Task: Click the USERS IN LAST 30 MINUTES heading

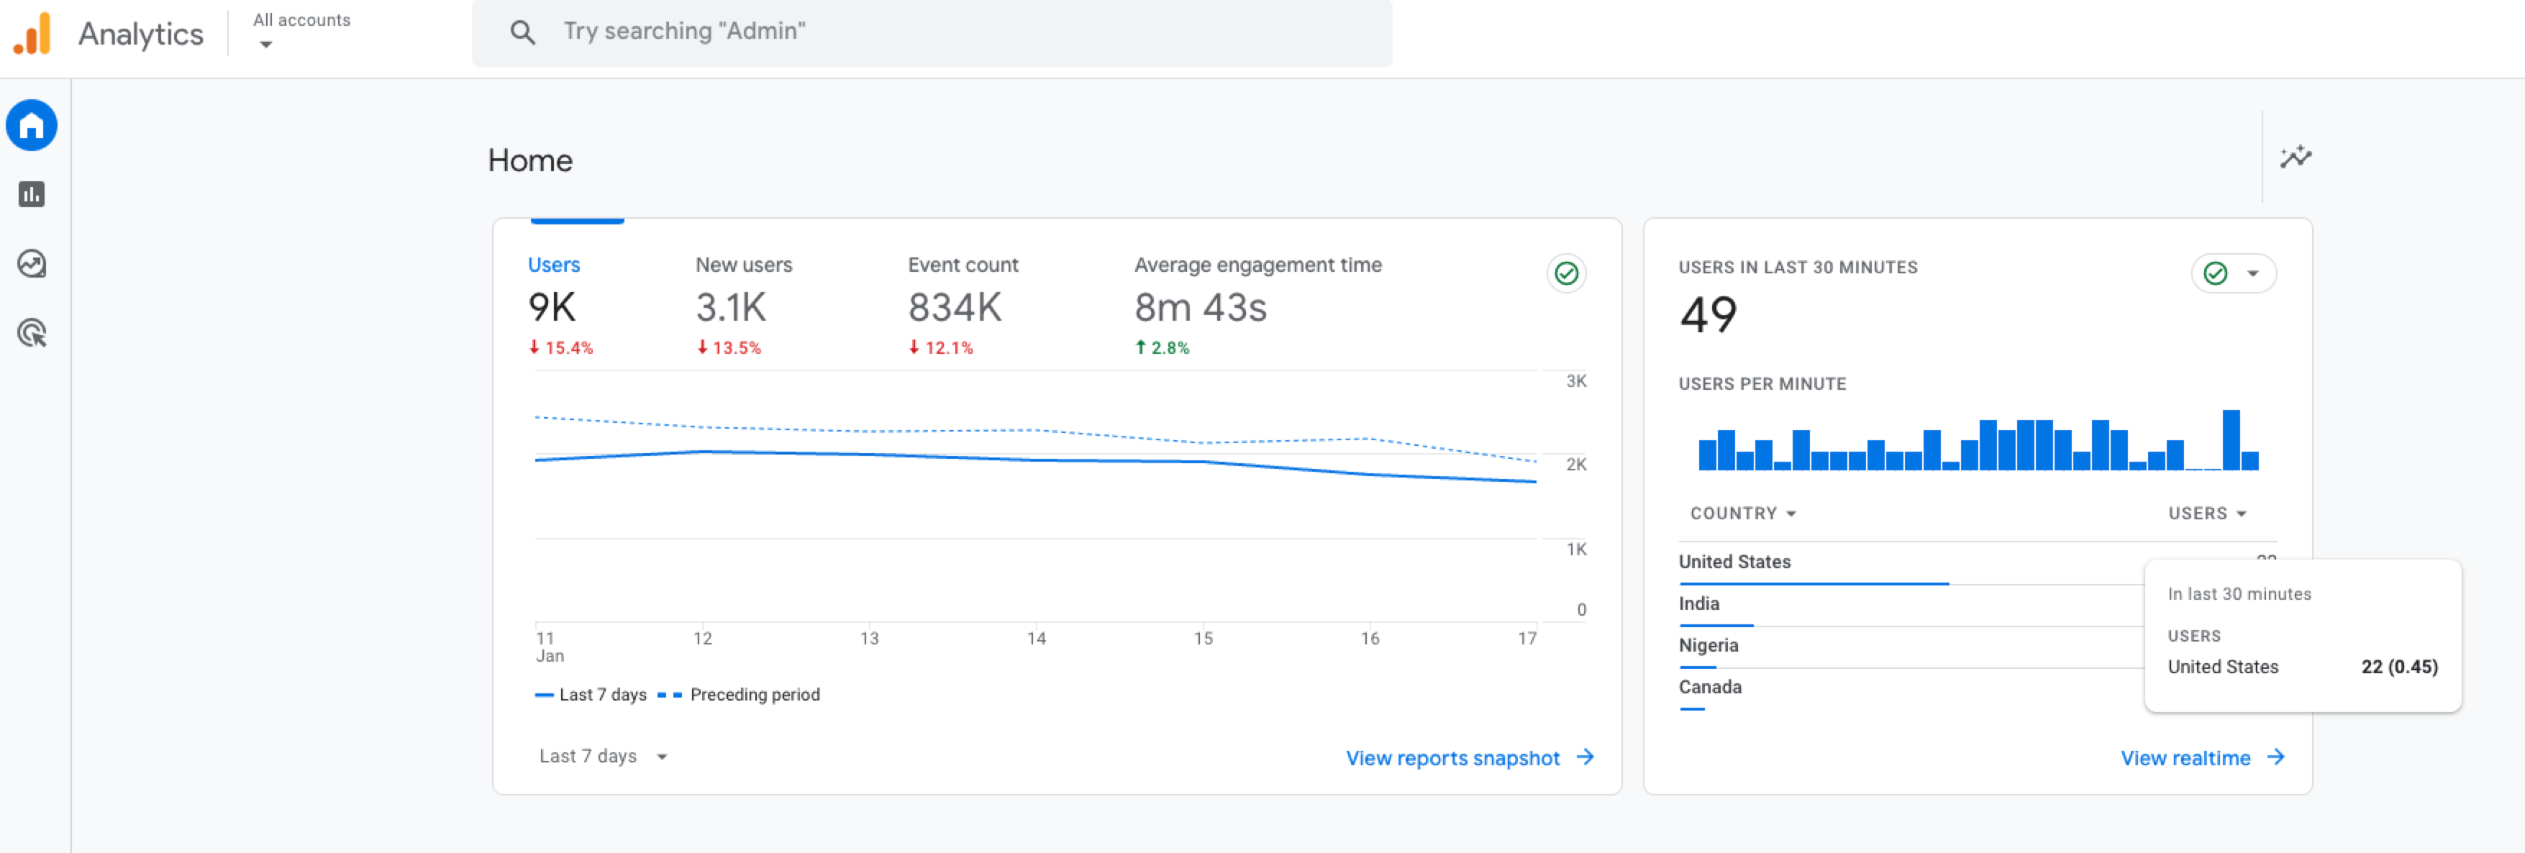Action: pos(1798,267)
